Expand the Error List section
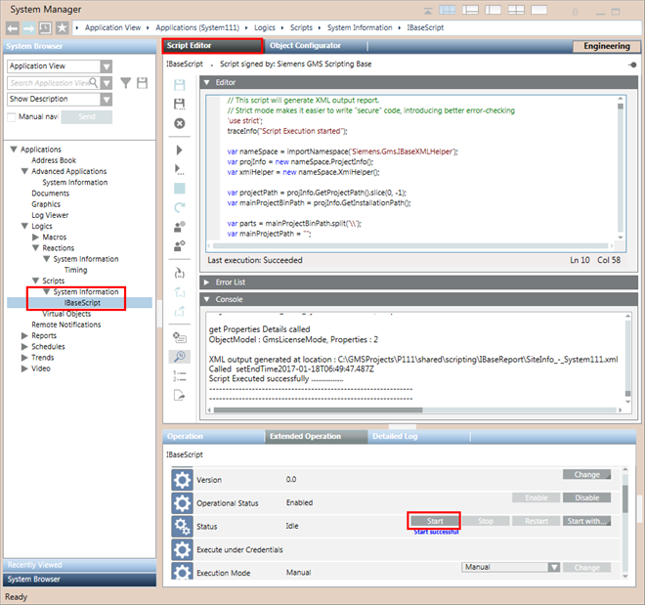Screen dimensions: 645x605 (x=207, y=281)
